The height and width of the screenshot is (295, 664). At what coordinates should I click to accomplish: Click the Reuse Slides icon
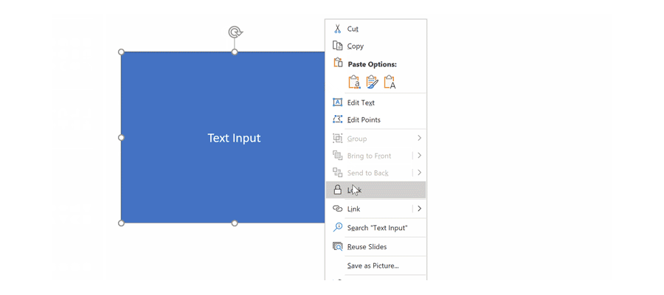pyautogui.click(x=337, y=247)
